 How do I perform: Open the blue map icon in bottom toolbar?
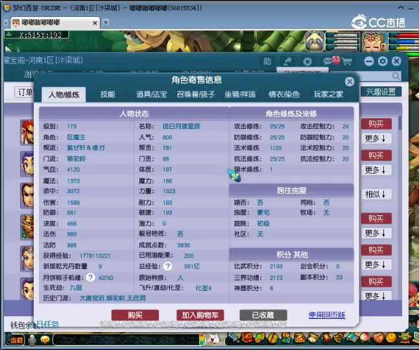point(352,338)
